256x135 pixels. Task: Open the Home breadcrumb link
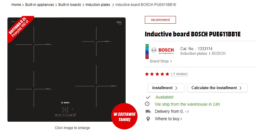click(16, 5)
